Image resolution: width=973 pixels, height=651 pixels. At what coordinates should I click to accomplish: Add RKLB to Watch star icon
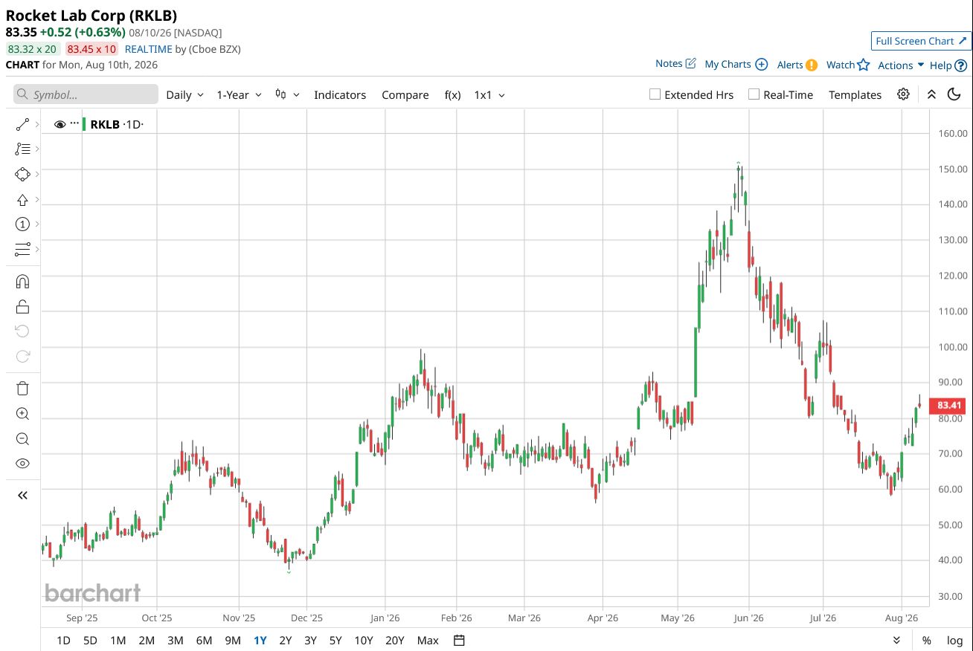coord(863,65)
